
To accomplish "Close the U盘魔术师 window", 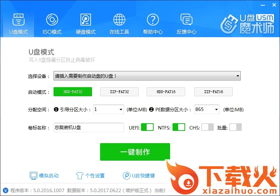I will pos(274,5).
